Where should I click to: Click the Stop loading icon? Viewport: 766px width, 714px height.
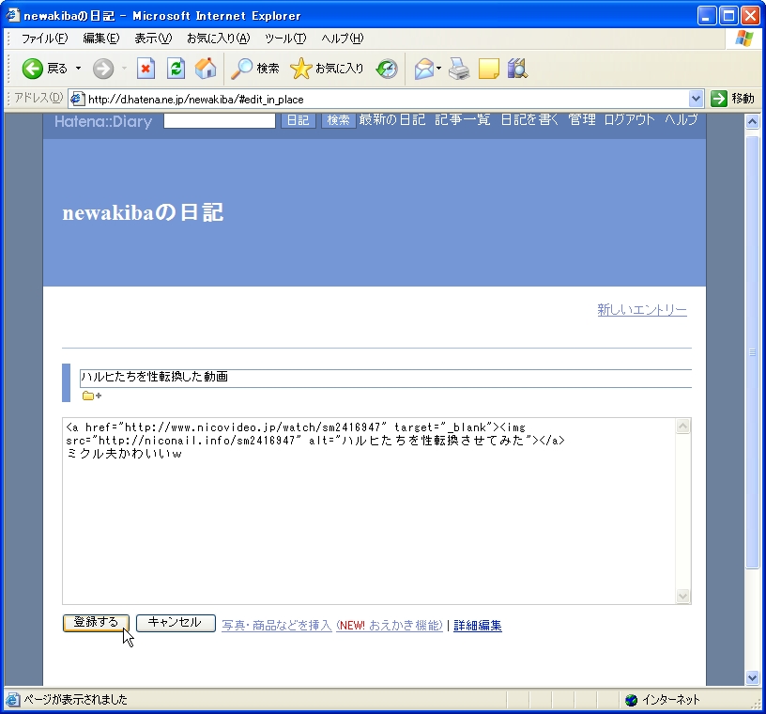[146, 69]
